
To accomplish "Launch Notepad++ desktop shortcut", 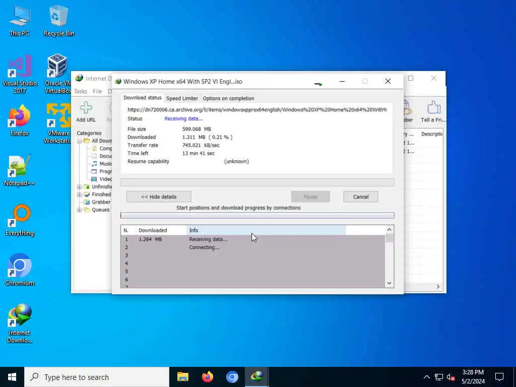I will coord(20,170).
